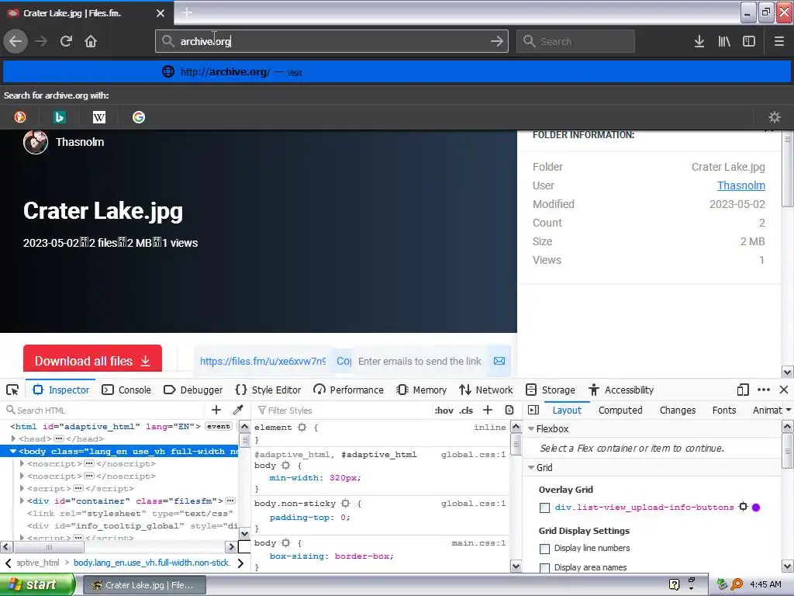
Task: Go back to the previous page
Action: (16, 41)
